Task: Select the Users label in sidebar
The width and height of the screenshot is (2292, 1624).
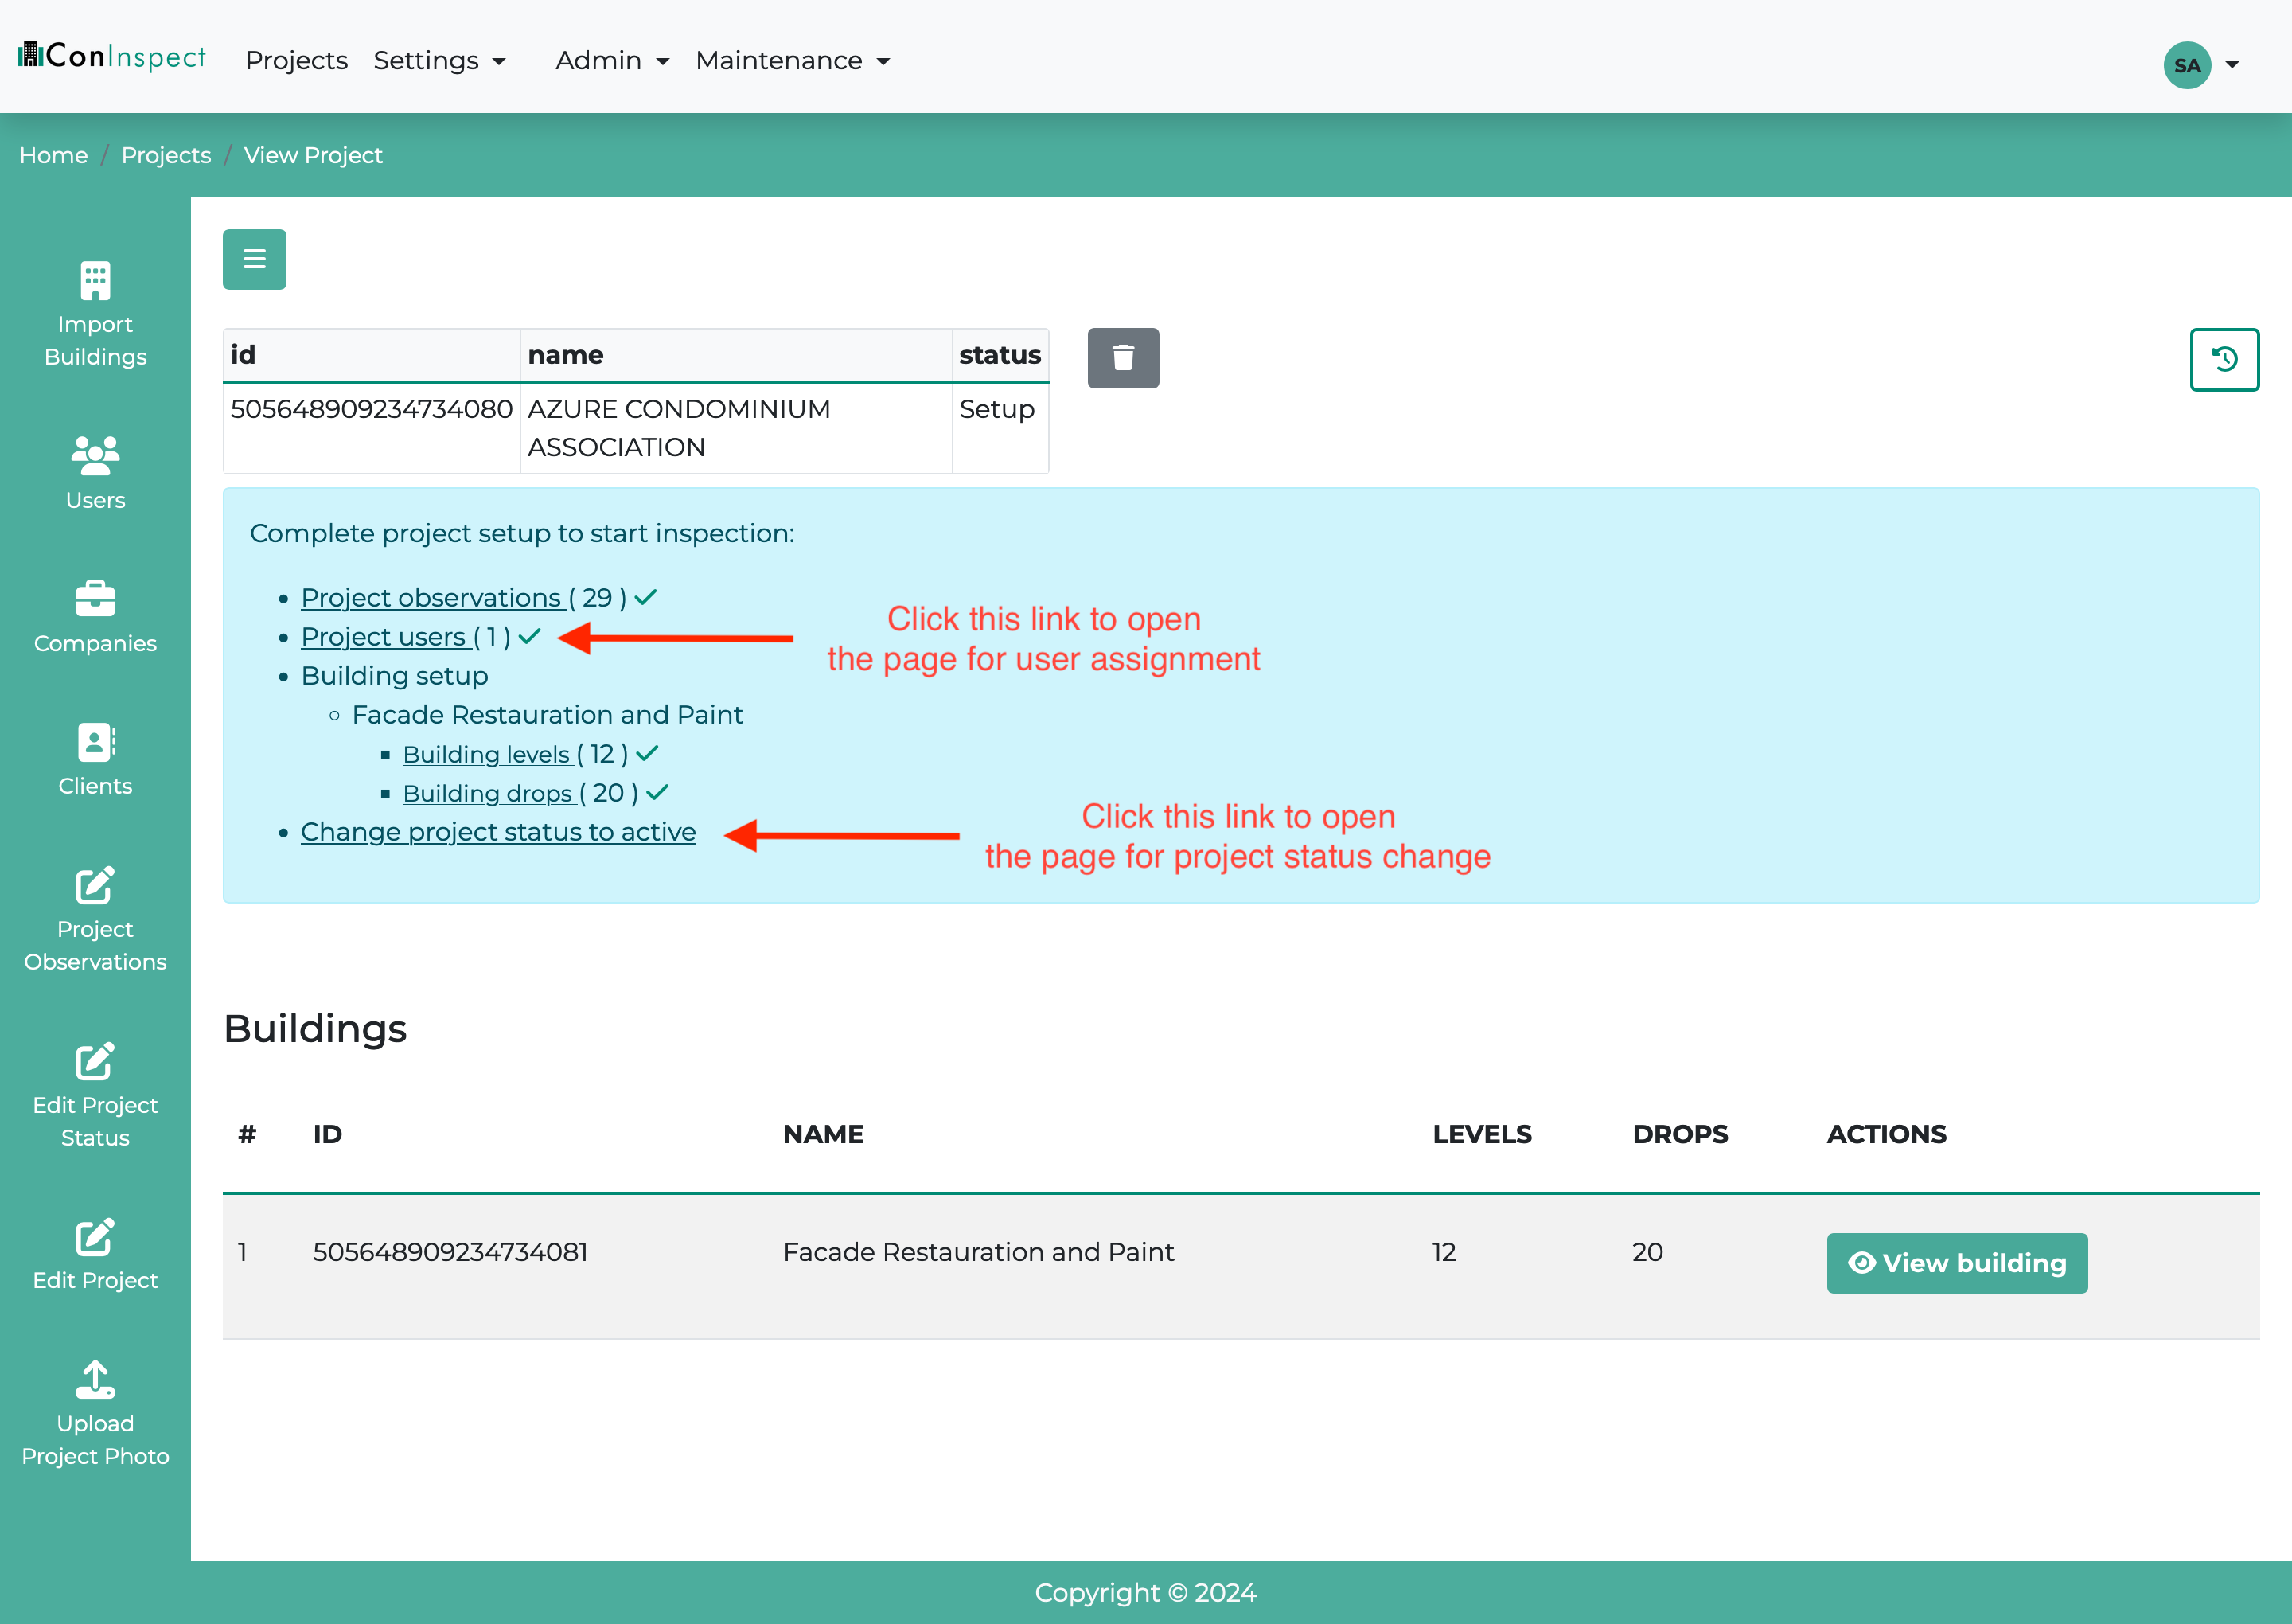Action: coord(95,500)
